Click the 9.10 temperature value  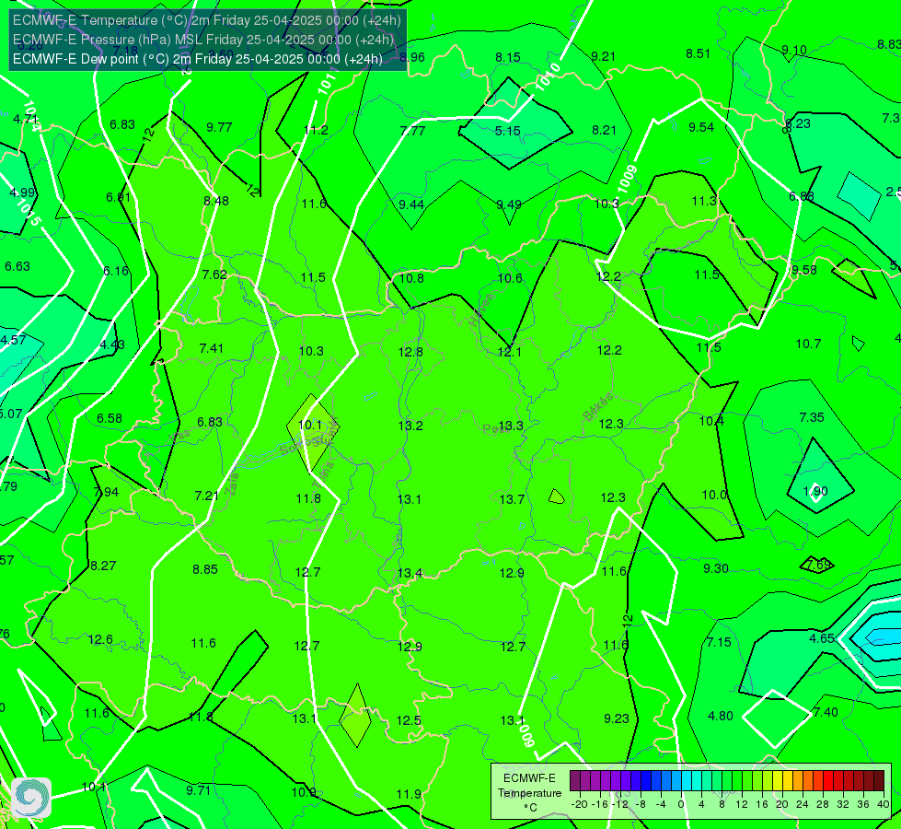point(794,50)
